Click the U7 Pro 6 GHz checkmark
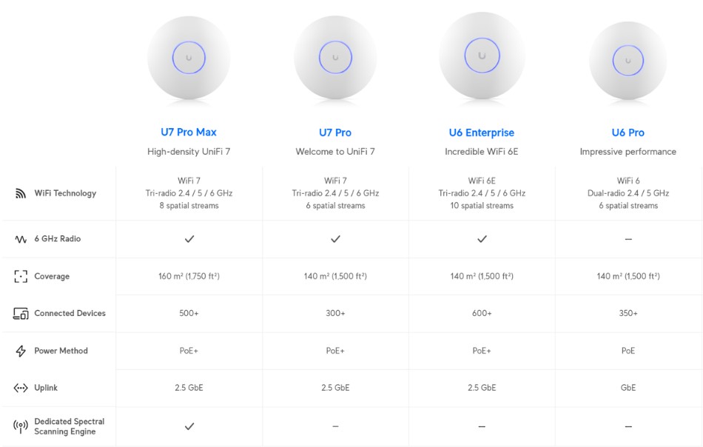The width and height of the screenshot is (703, 447). point(335,239)
